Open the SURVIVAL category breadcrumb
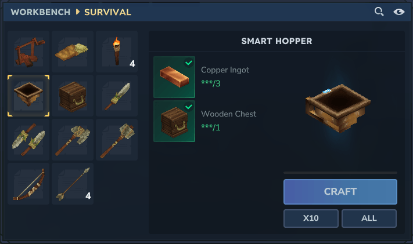413x244 pixels. [107, 12]
